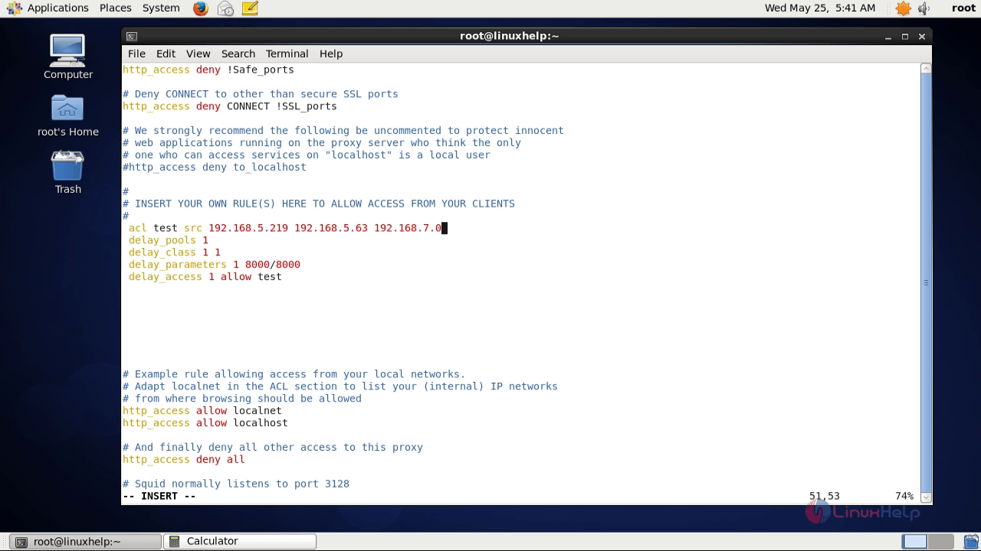Open the notes editor panel icon
This screenshot has width=981, height=551.
pos(250,8)
